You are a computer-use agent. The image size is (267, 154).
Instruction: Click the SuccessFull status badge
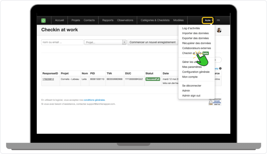(153, 79)
